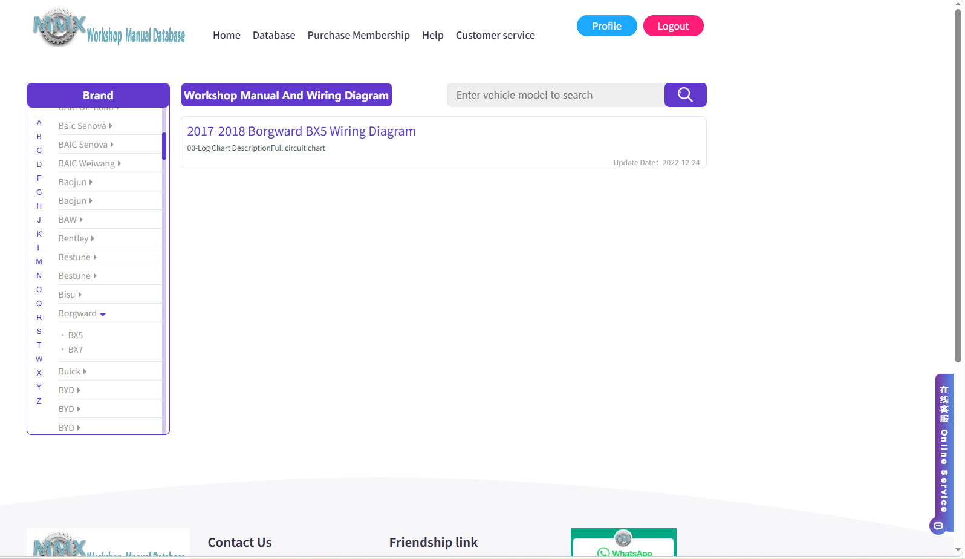Jump to brands starting with K

pyautogui.click(x=39, y=234)
